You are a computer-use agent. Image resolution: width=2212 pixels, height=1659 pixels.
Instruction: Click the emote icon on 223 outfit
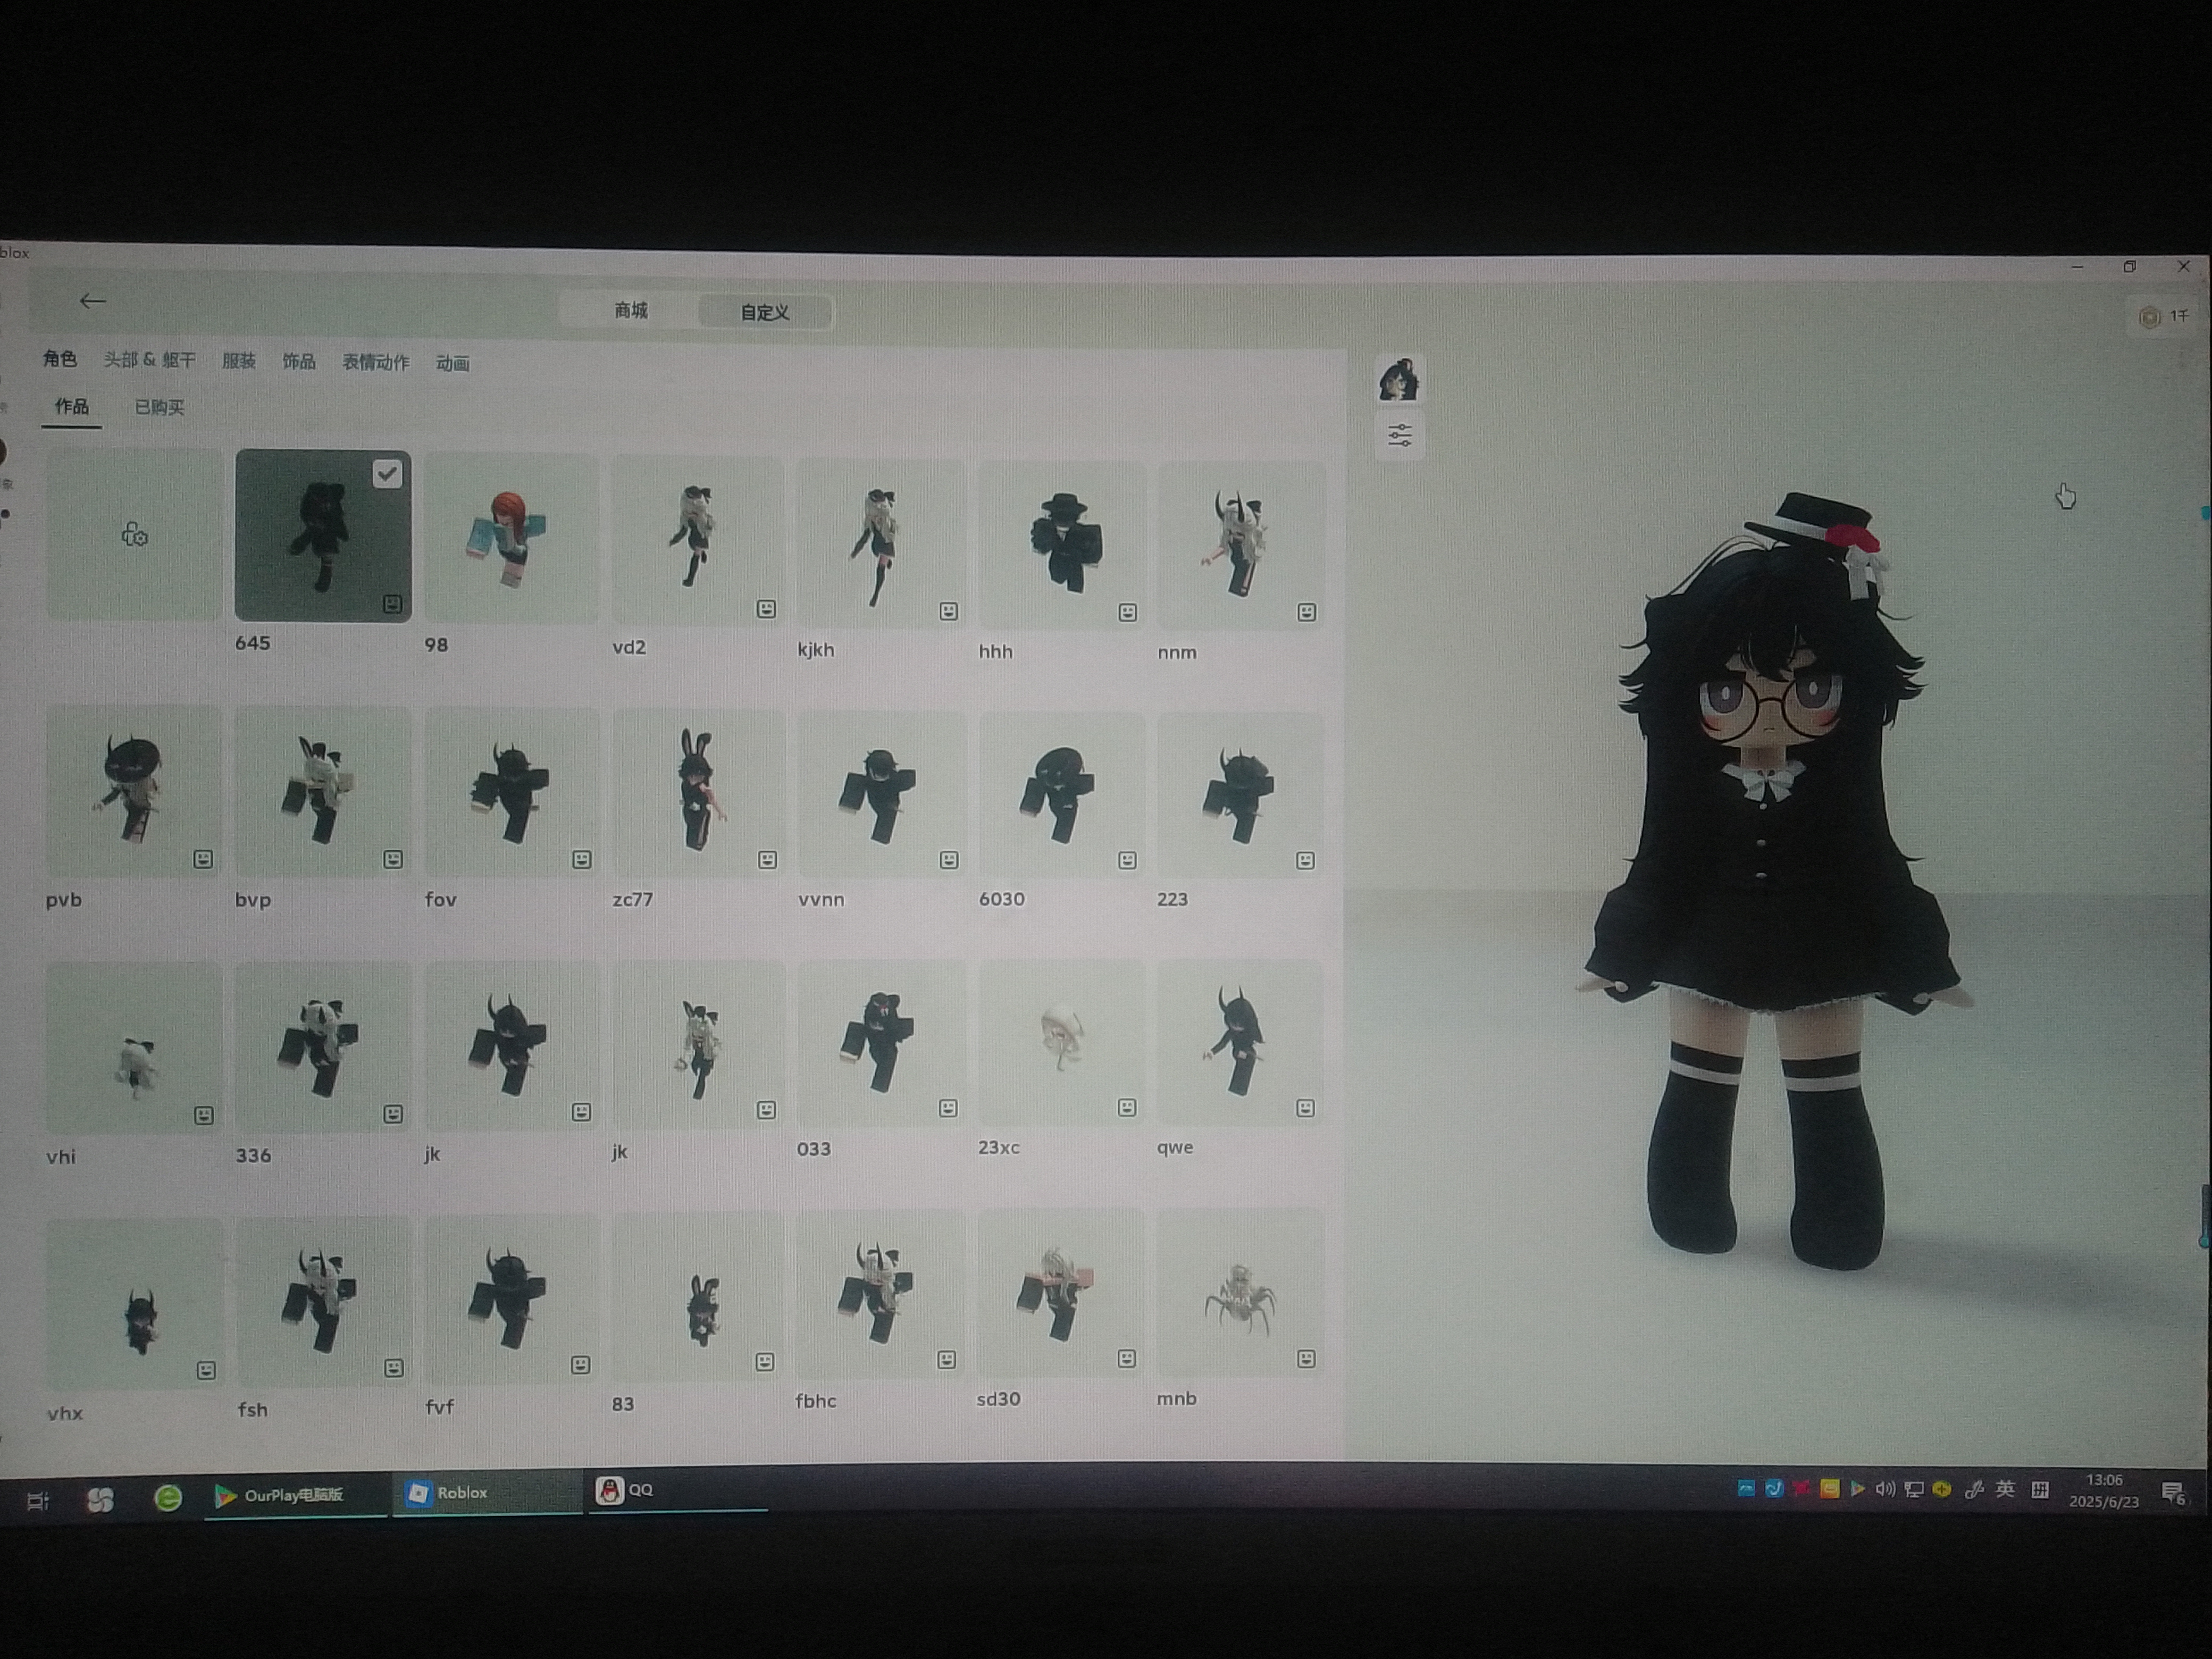[x=1305, y=860]
